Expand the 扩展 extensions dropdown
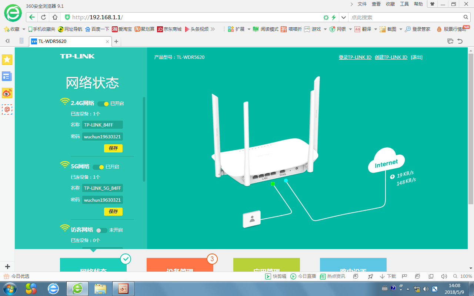The width and height of the screenshot is (474, 296). coord(249,29)
